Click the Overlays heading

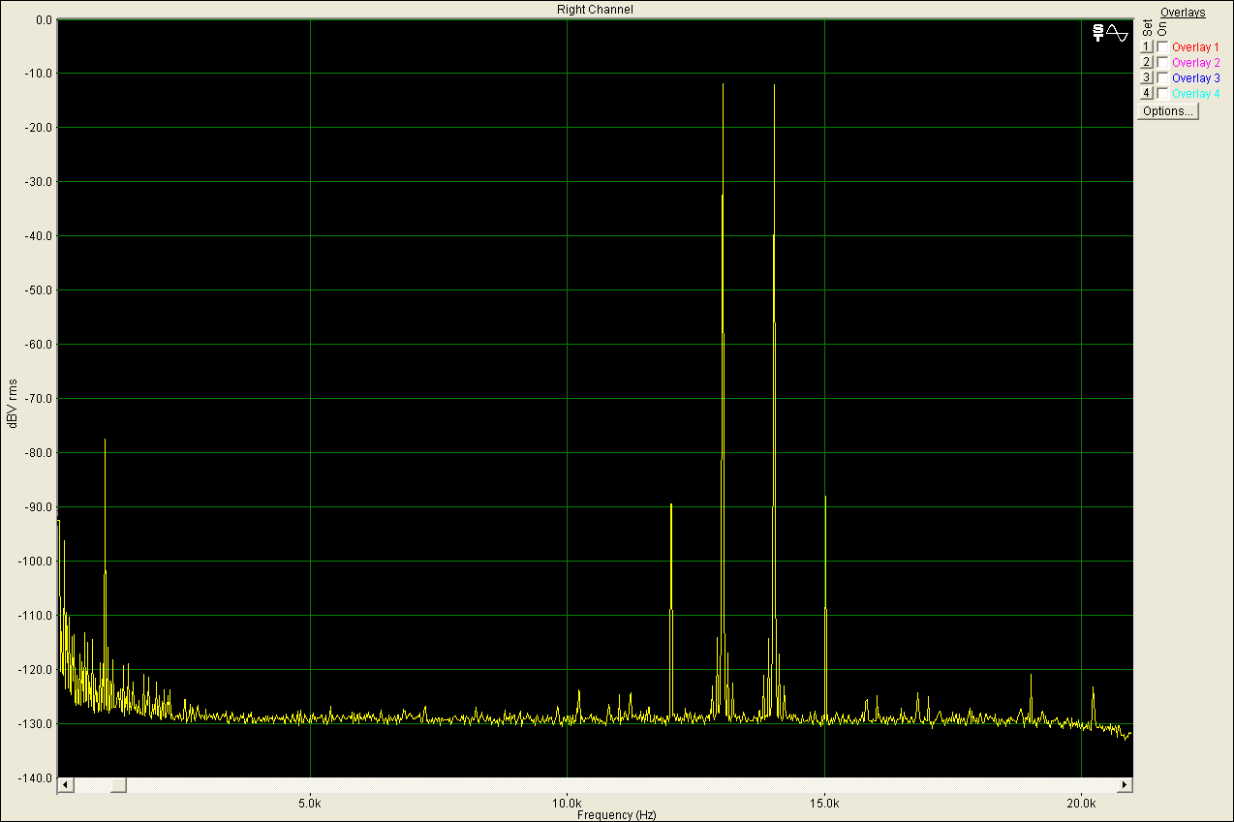click(1183, 13)
